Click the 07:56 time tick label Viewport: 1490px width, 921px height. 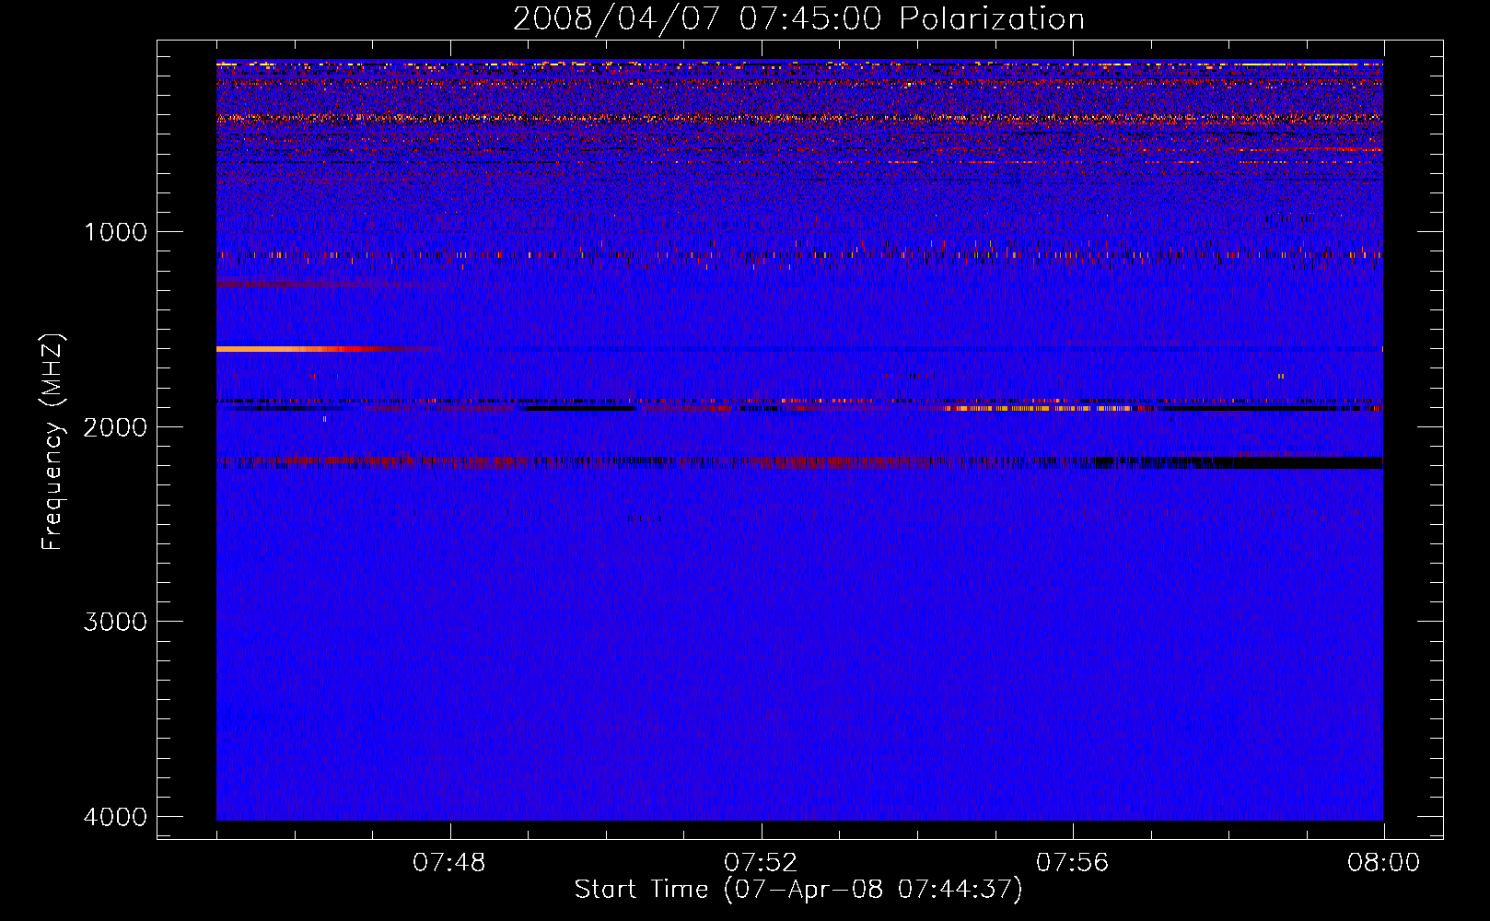point(1072,863)
